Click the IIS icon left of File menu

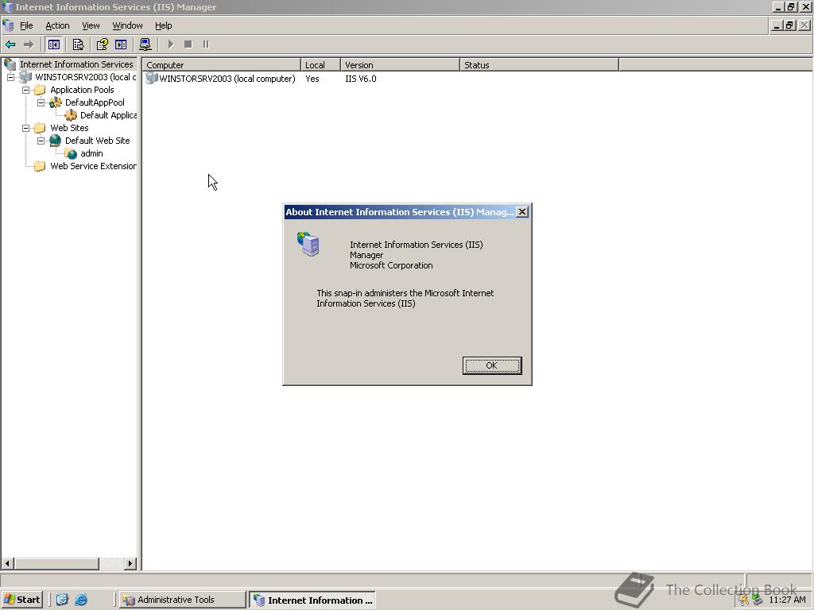pyautogui.click(x=8, y=25)
